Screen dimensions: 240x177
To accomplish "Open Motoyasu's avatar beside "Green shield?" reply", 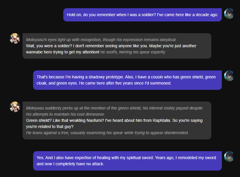I will click(x=15, y=107).
